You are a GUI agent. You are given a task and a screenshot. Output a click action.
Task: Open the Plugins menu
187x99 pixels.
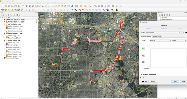[x=24, y=3]
